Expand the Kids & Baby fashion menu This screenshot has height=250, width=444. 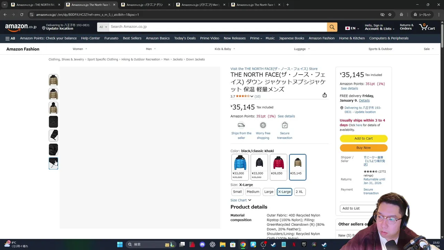click(224, 49)
